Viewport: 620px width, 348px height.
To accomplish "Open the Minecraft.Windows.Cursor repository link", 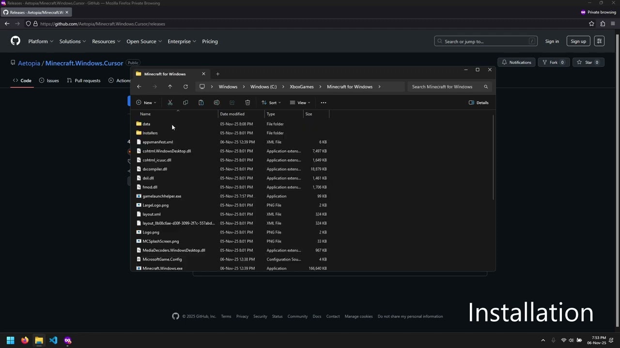I will (84, 63).
